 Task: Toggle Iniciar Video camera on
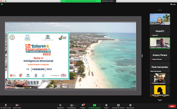point(17,105)
